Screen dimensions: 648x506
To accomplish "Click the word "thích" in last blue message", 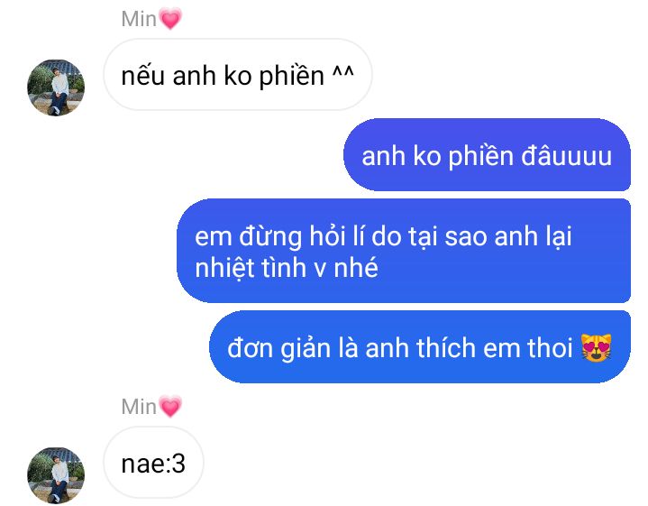I will point(446,347).
